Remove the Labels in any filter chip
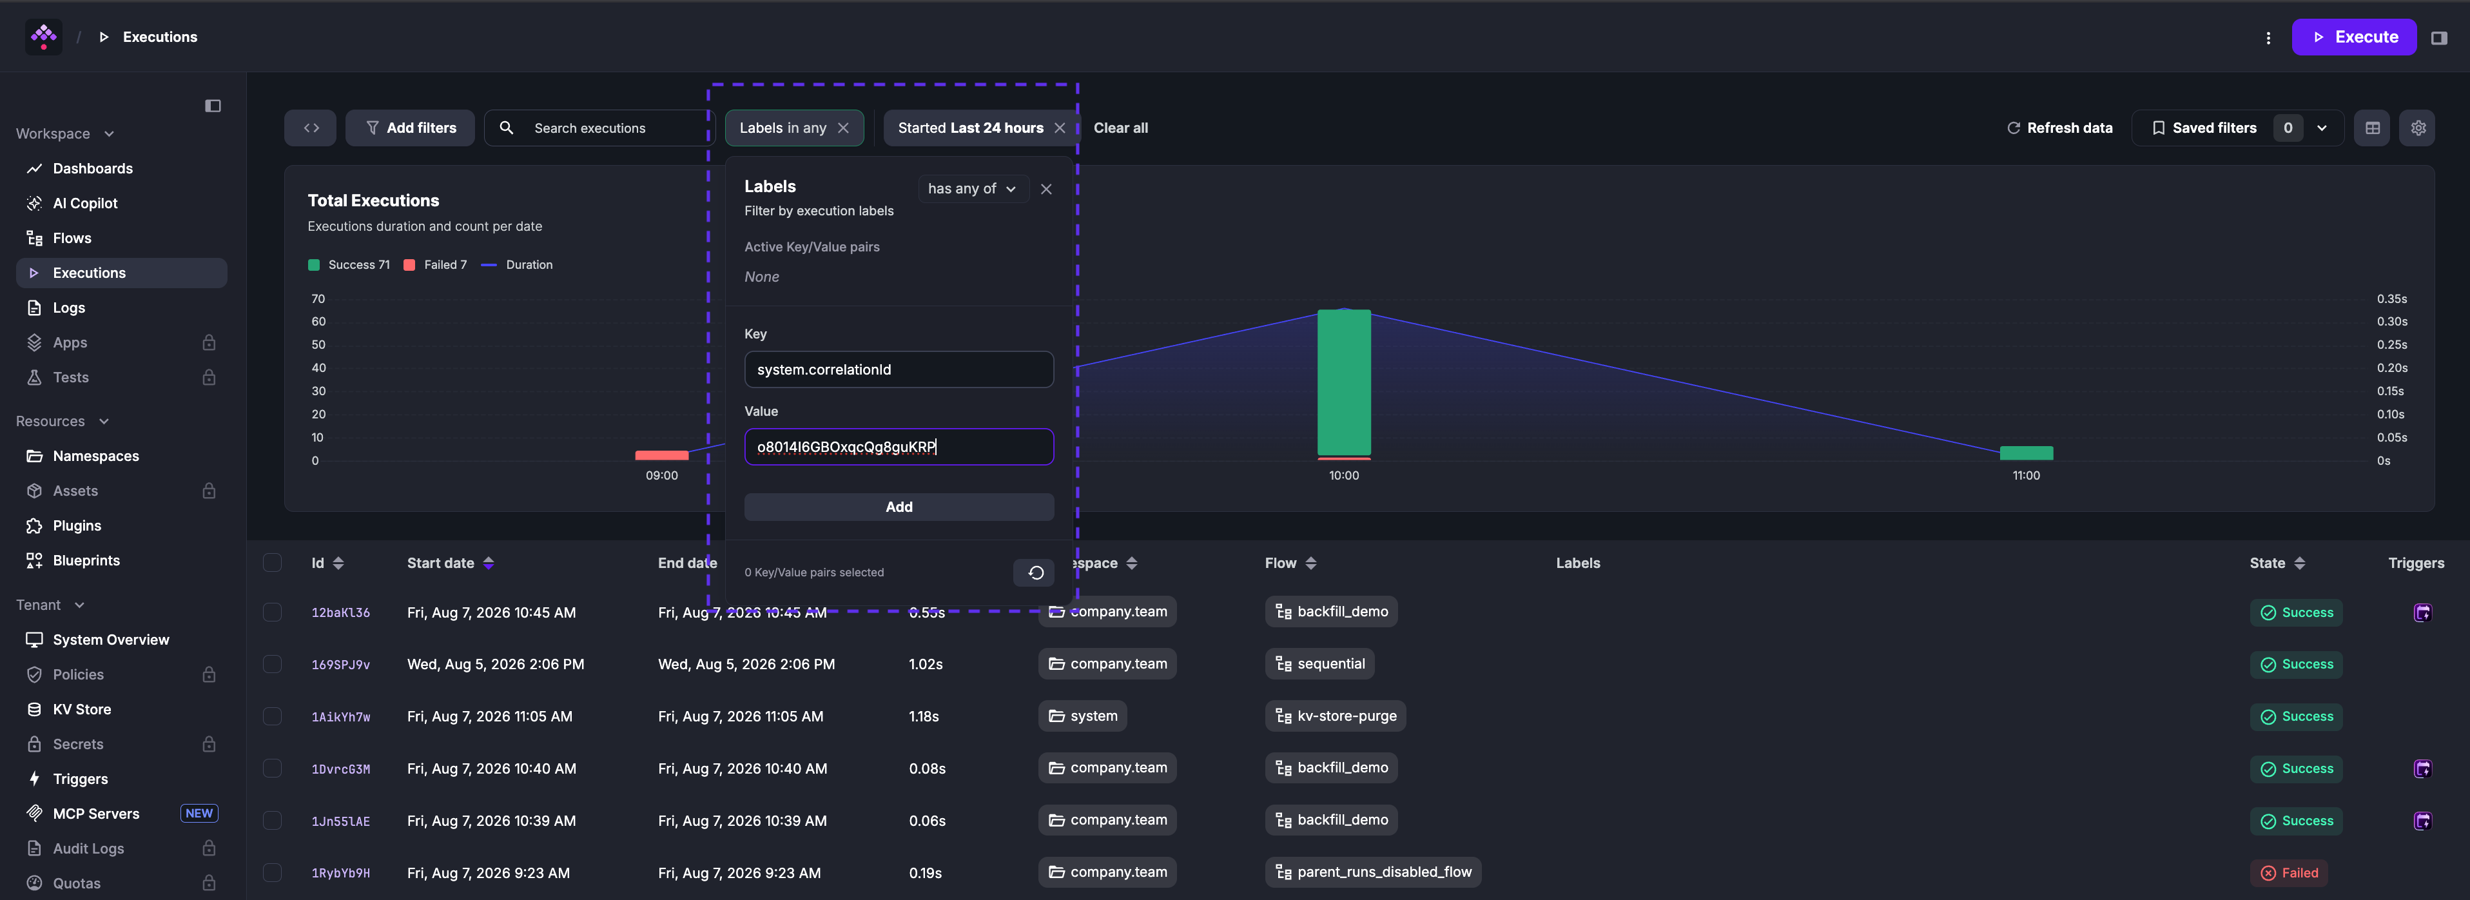 (x=843, y=128)
